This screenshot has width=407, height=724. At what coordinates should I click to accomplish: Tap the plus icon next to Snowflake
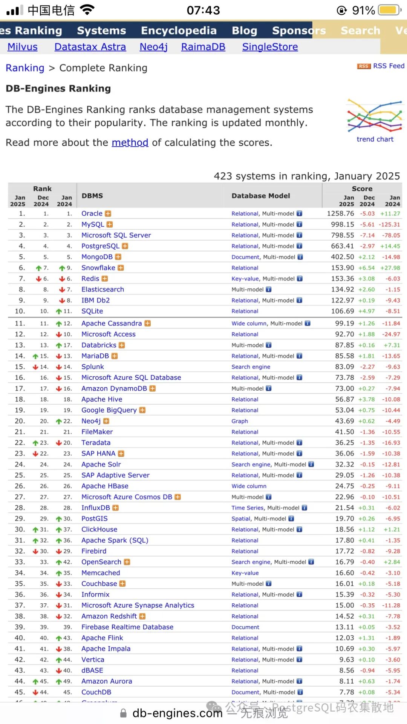coord(121,268)
